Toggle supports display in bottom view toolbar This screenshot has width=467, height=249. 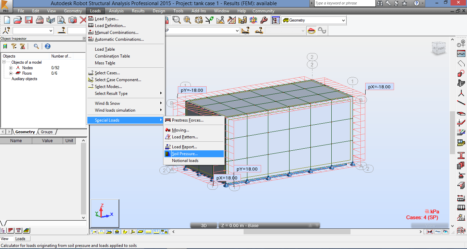(116, 232)
